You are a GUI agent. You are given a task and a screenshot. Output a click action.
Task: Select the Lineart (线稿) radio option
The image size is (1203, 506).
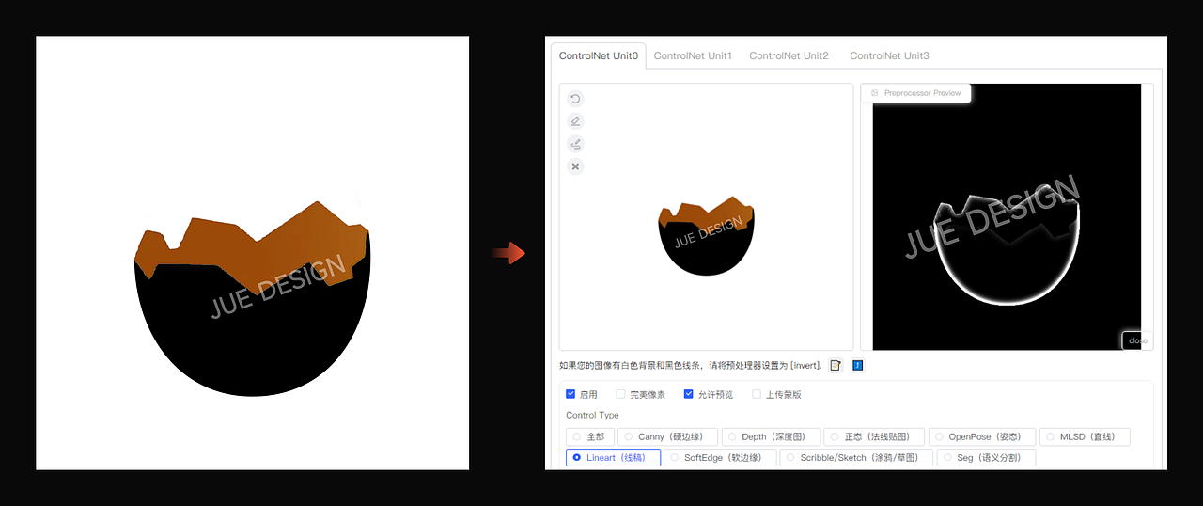coord(613,458)
